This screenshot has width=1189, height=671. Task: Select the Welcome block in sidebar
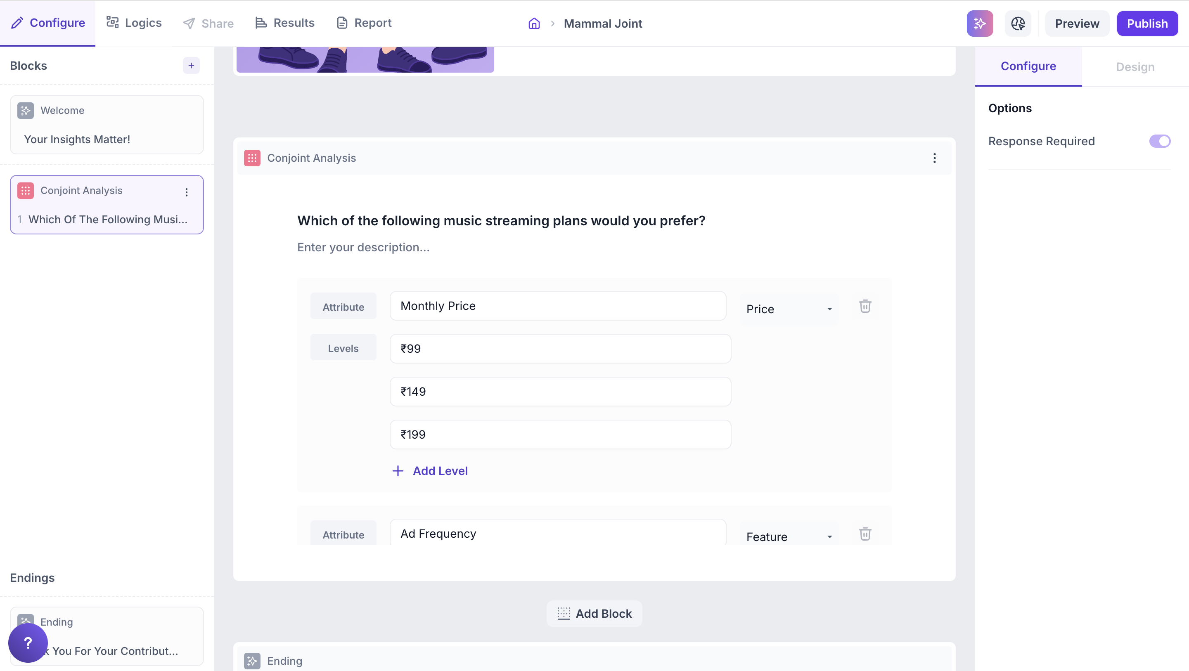point(107,125)
